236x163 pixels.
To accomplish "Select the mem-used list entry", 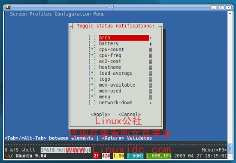I will tap(110, 91).
